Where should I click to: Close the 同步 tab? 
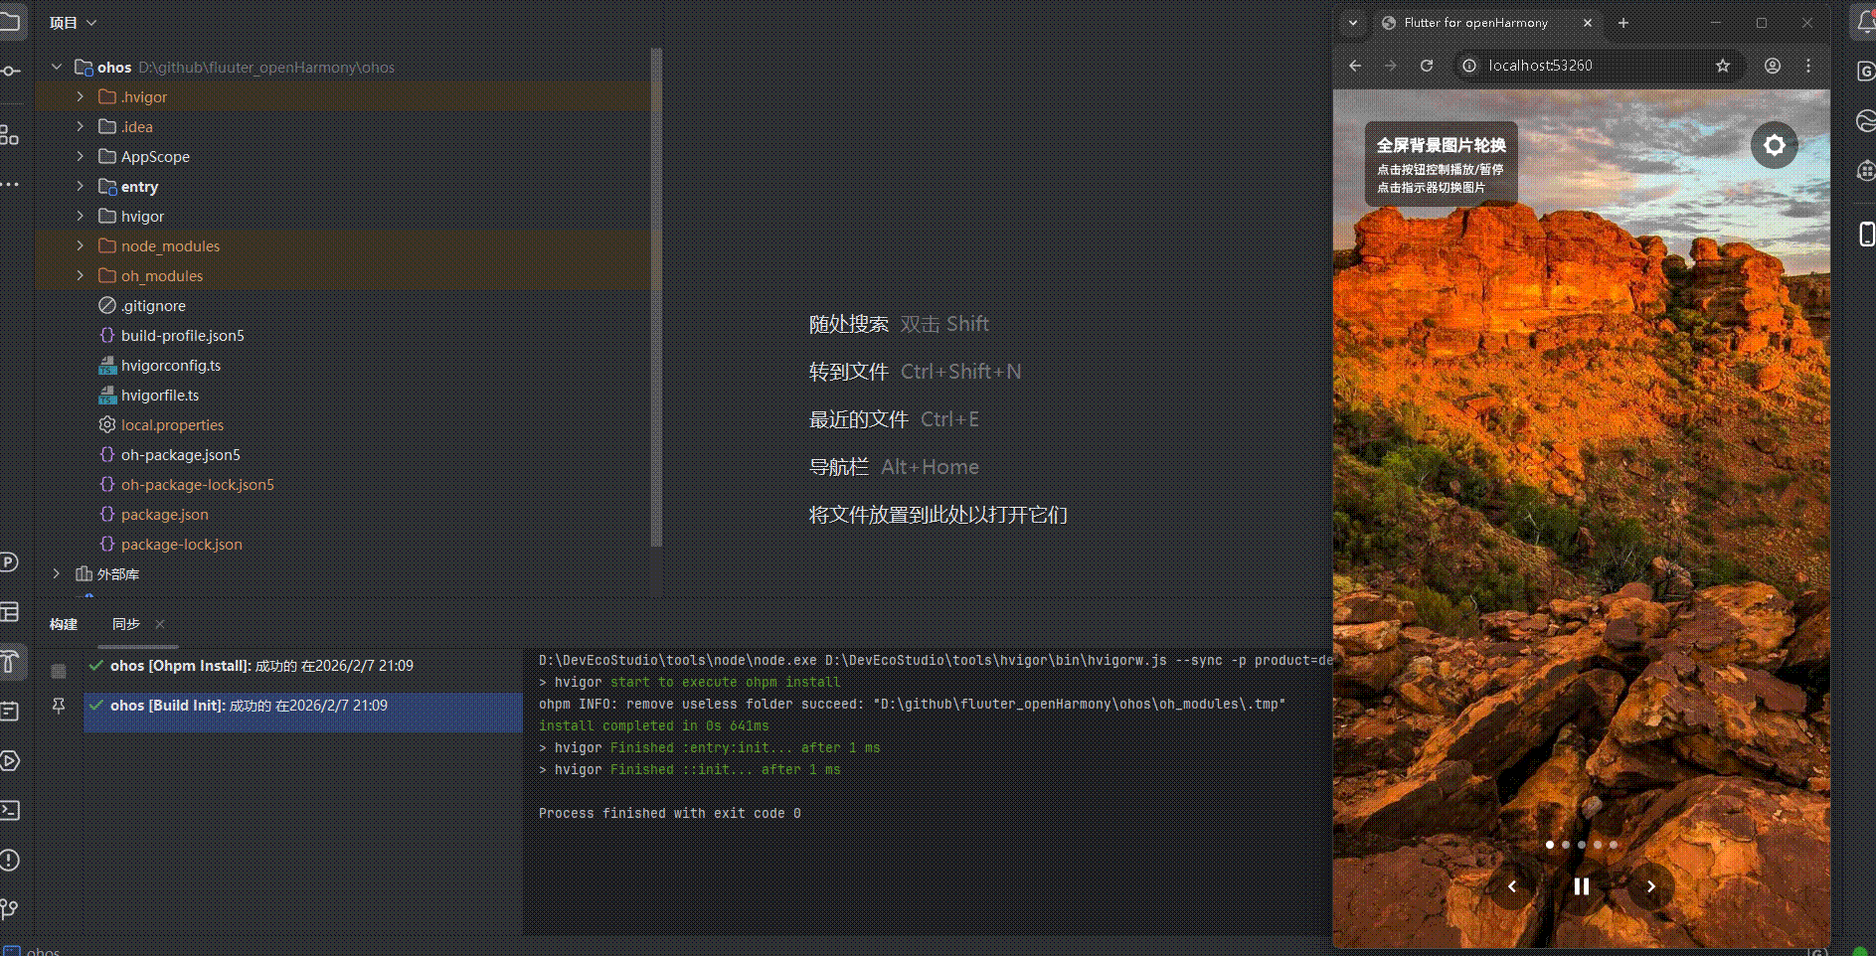point(160,624)
